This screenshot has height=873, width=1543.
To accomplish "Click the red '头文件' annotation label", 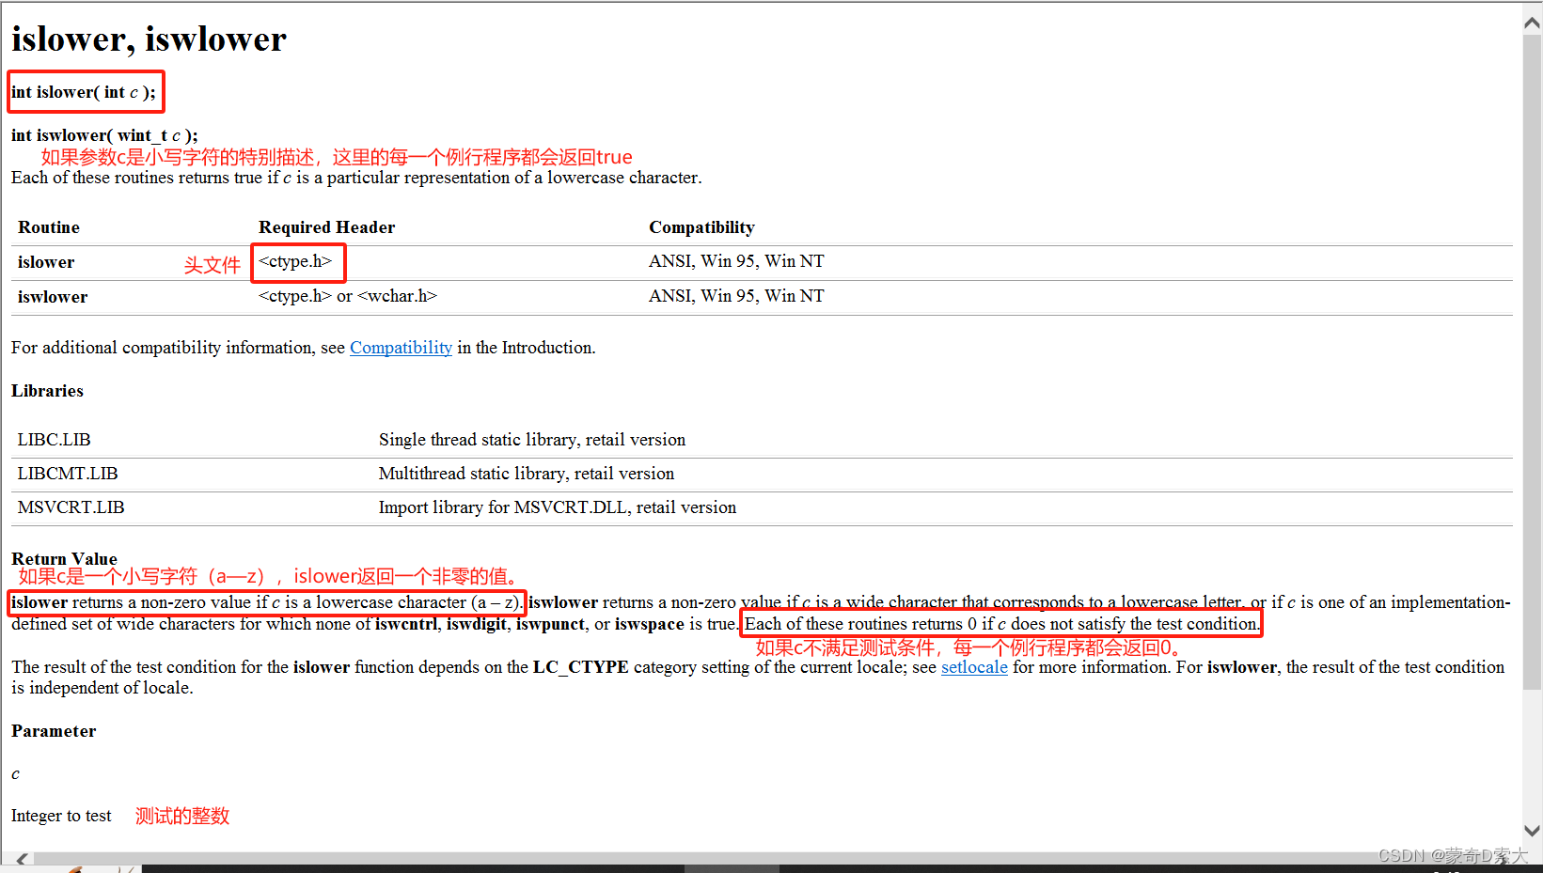I will click(x=213, y=265).
